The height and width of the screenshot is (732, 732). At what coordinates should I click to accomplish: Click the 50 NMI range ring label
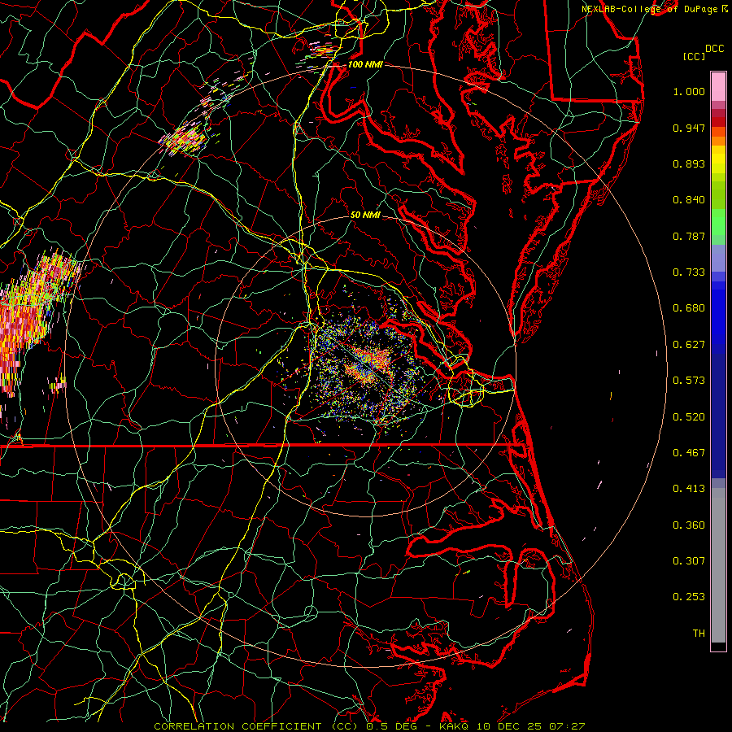coord(365,216)
